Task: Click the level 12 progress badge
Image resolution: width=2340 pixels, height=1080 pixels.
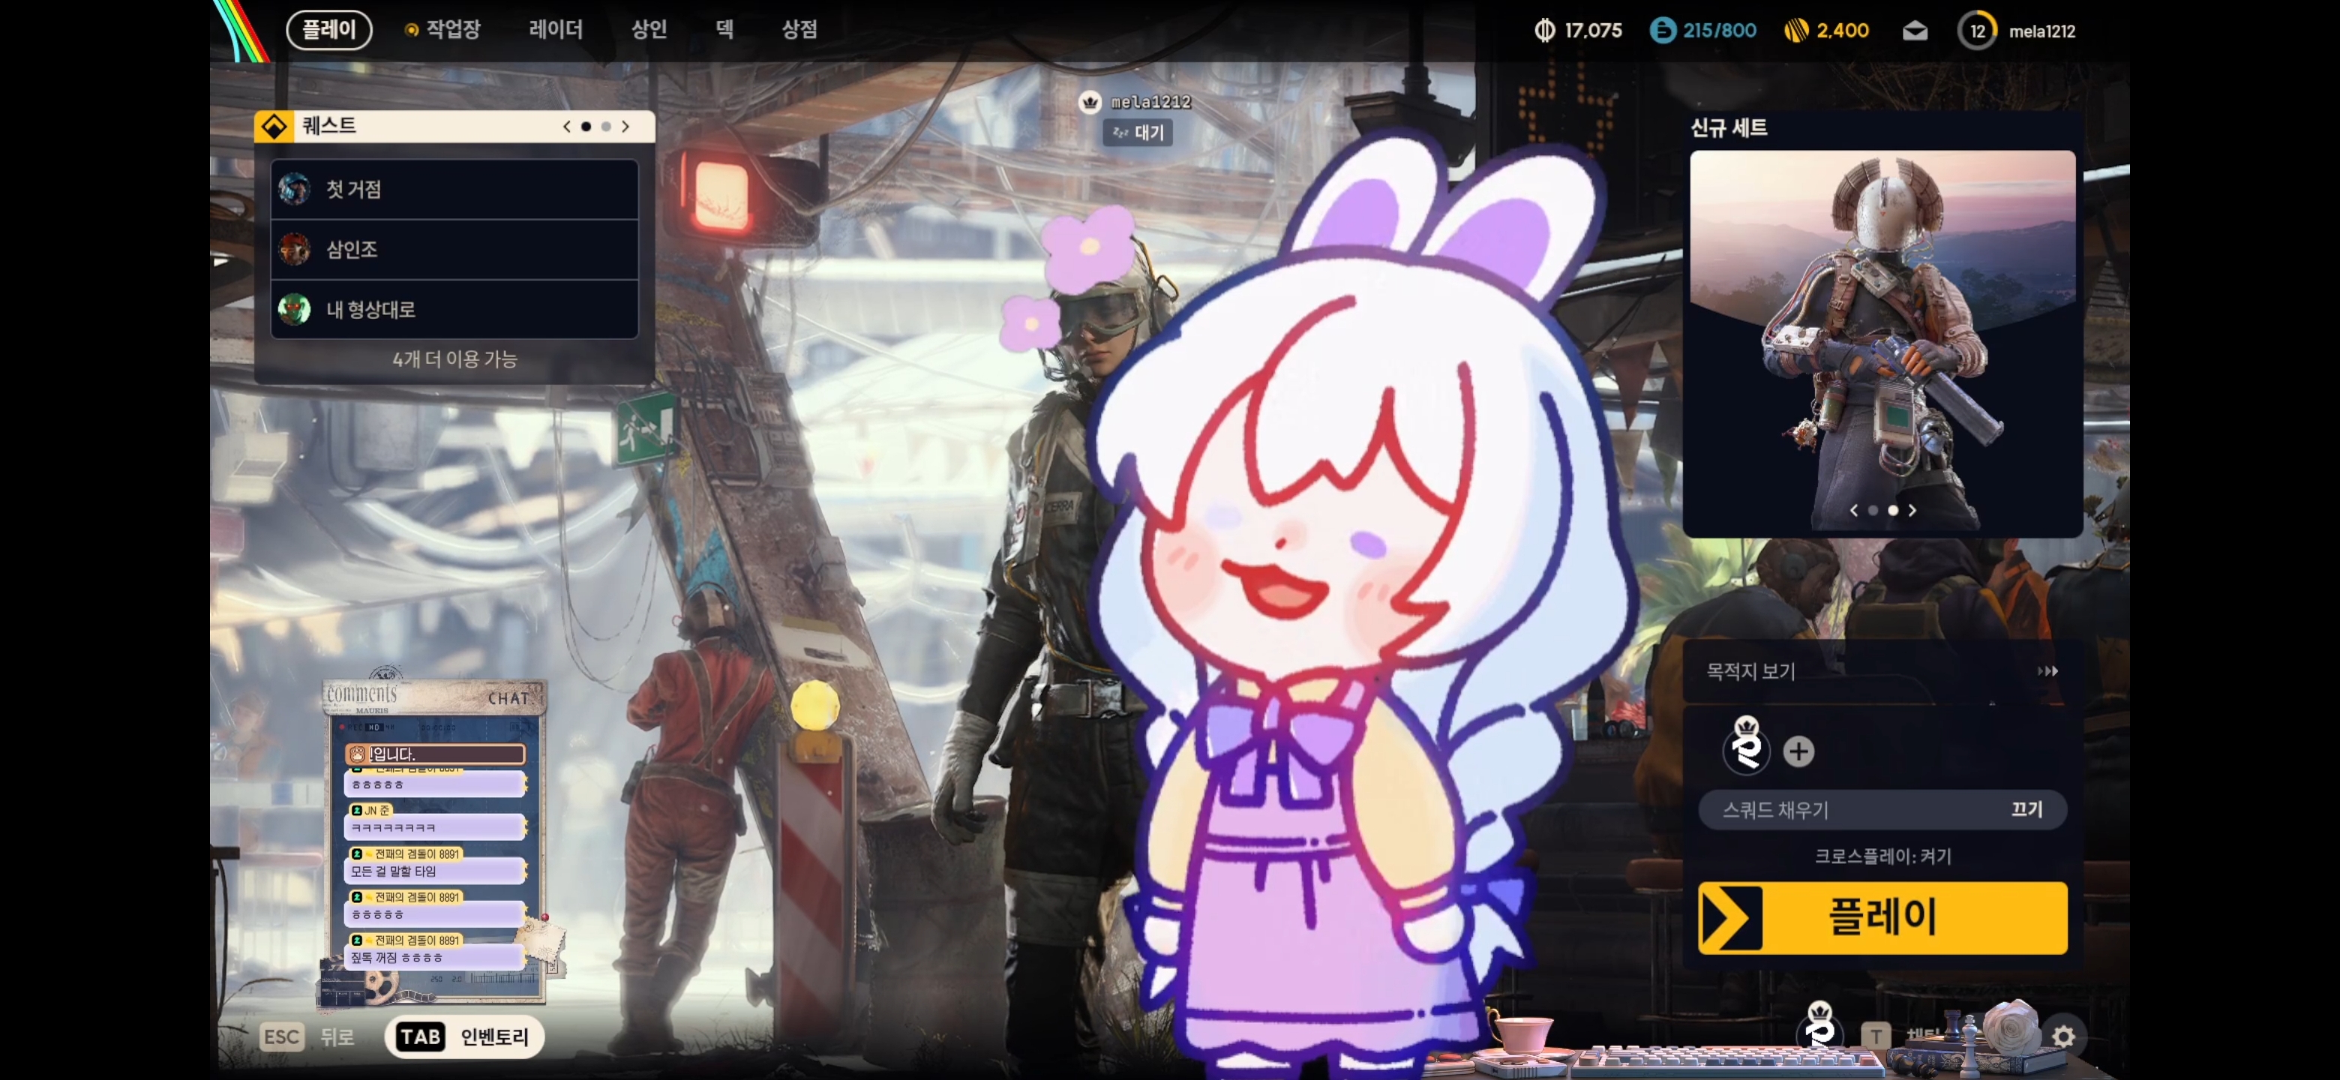Action: click(1977, 31)
